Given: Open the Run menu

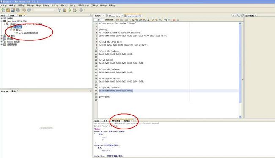Looking at the screenshot, I should (55, 5).
